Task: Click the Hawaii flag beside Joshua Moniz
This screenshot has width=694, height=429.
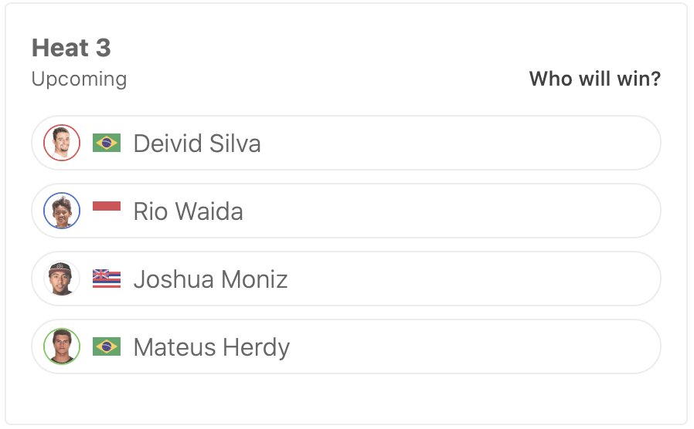Action: point(107,279)
